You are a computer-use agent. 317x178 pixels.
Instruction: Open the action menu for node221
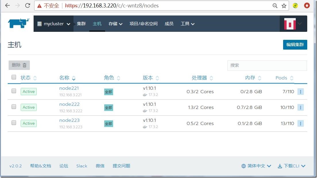point(300,92)
